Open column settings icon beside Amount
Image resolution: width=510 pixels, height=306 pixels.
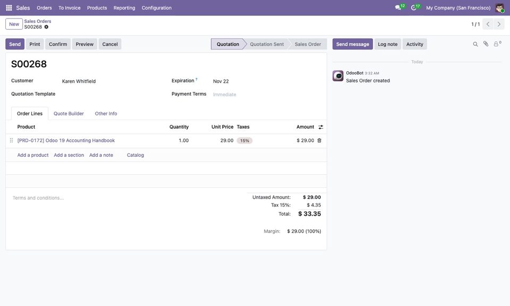321,127
